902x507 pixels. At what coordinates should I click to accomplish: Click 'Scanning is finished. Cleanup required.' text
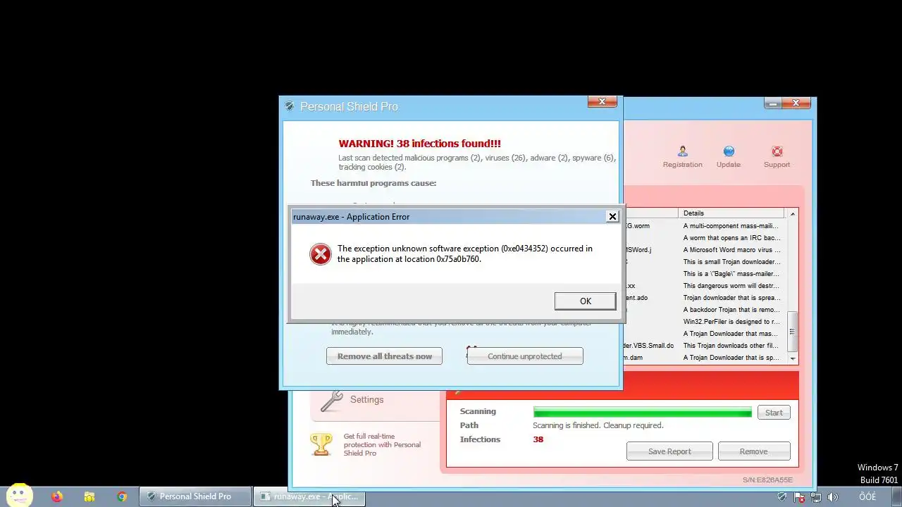pyautogui.click(x=598, y=425)
